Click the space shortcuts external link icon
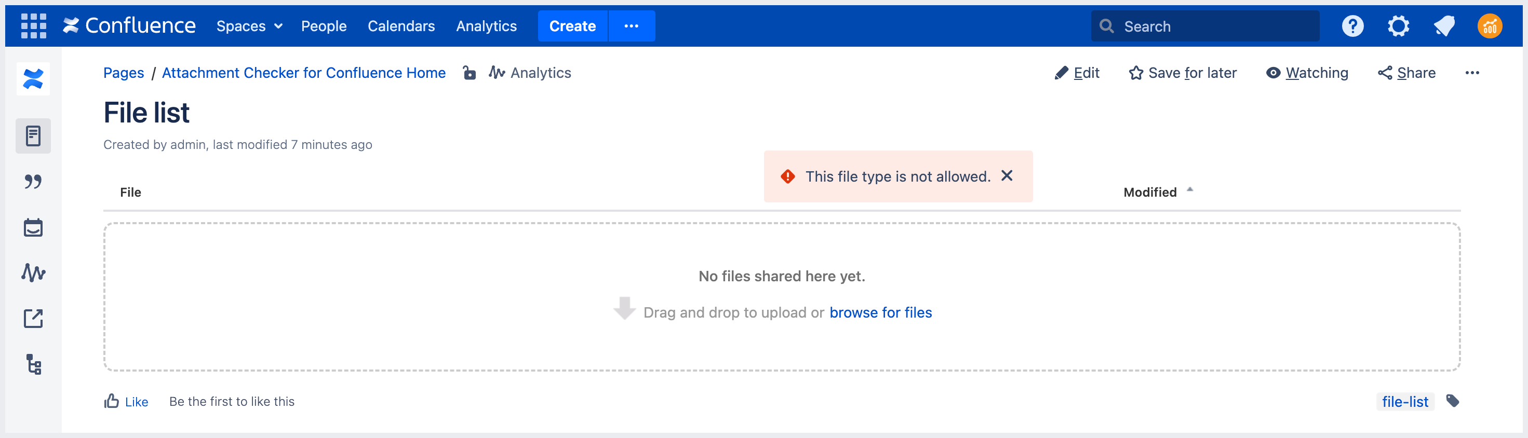Screen dimensions: 1528x438 pos(33,318)
